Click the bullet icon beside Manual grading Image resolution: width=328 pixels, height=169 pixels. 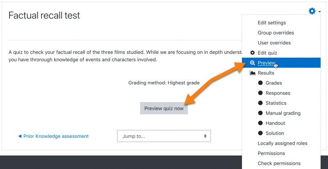[x=260, y=113]
